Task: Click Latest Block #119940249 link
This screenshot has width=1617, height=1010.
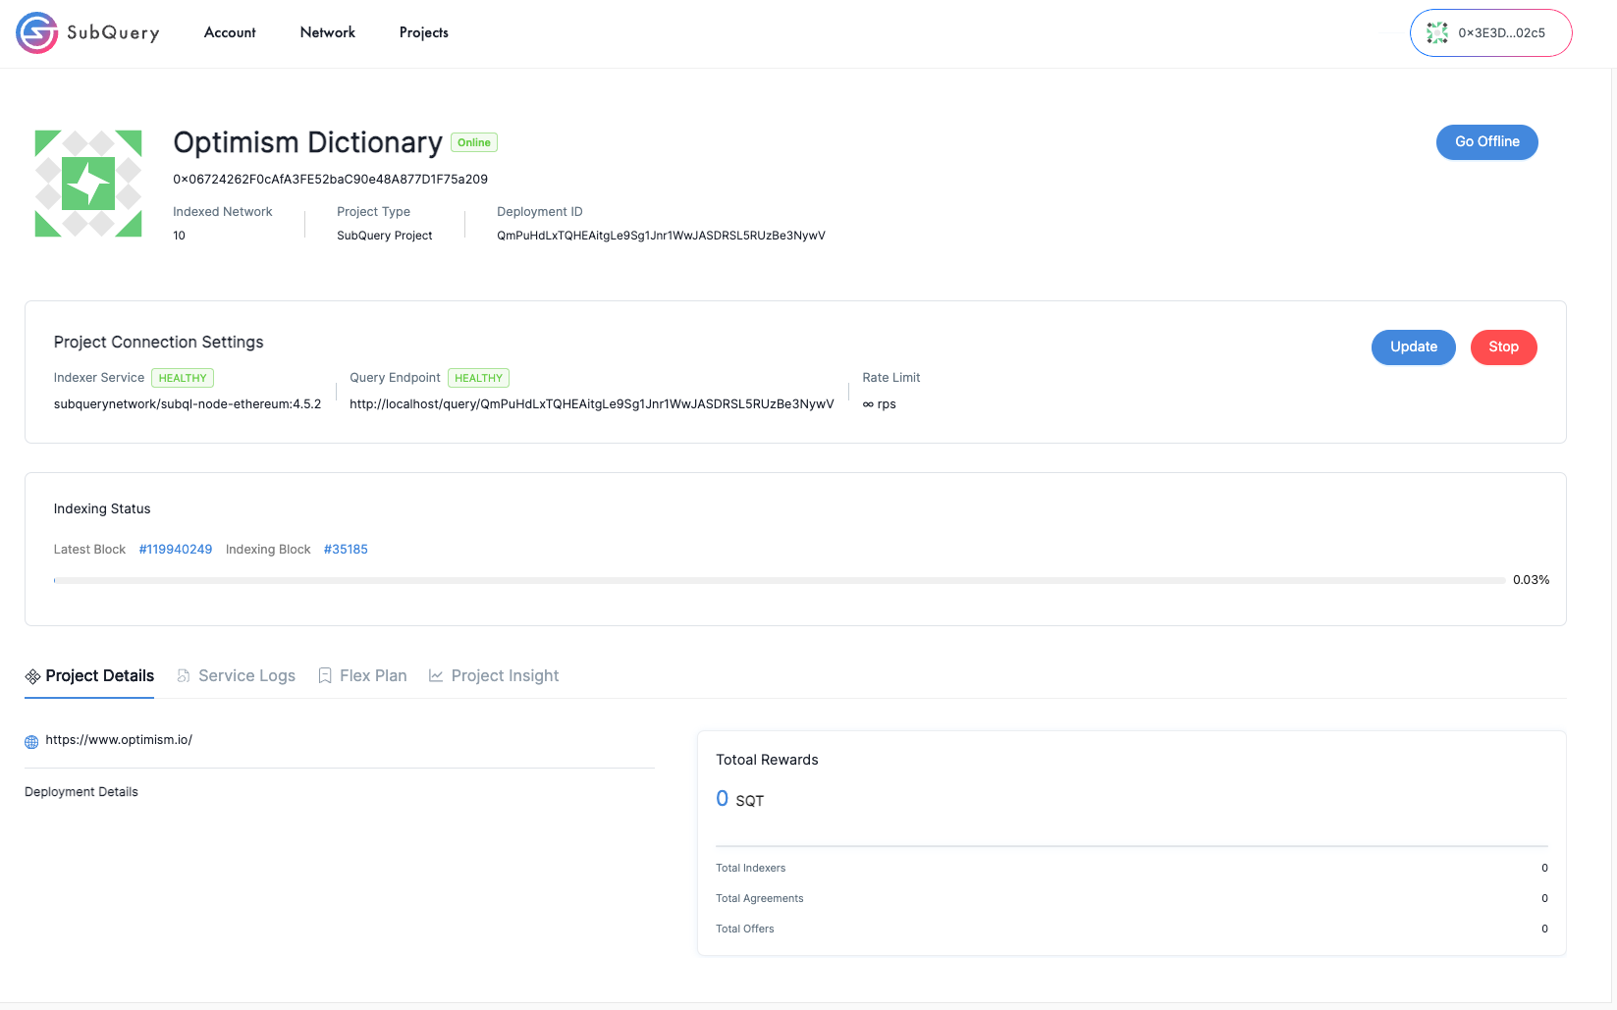Action: 176,550
